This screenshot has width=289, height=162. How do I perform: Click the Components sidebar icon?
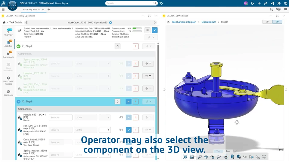click(x=8, y=55)
